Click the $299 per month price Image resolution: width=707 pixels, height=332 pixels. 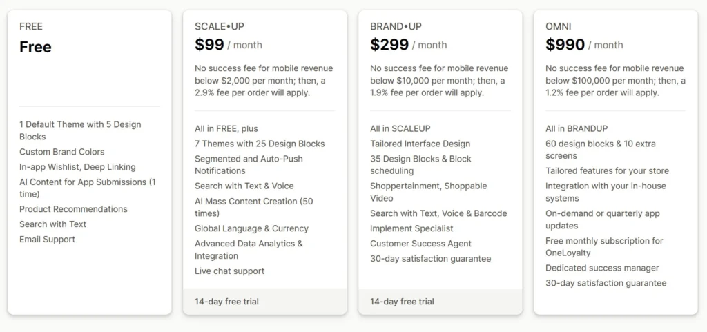click(408, 45)
